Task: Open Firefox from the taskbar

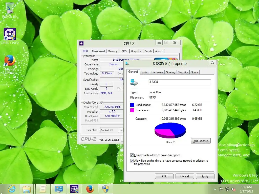Action: click(x=90, y=189)
